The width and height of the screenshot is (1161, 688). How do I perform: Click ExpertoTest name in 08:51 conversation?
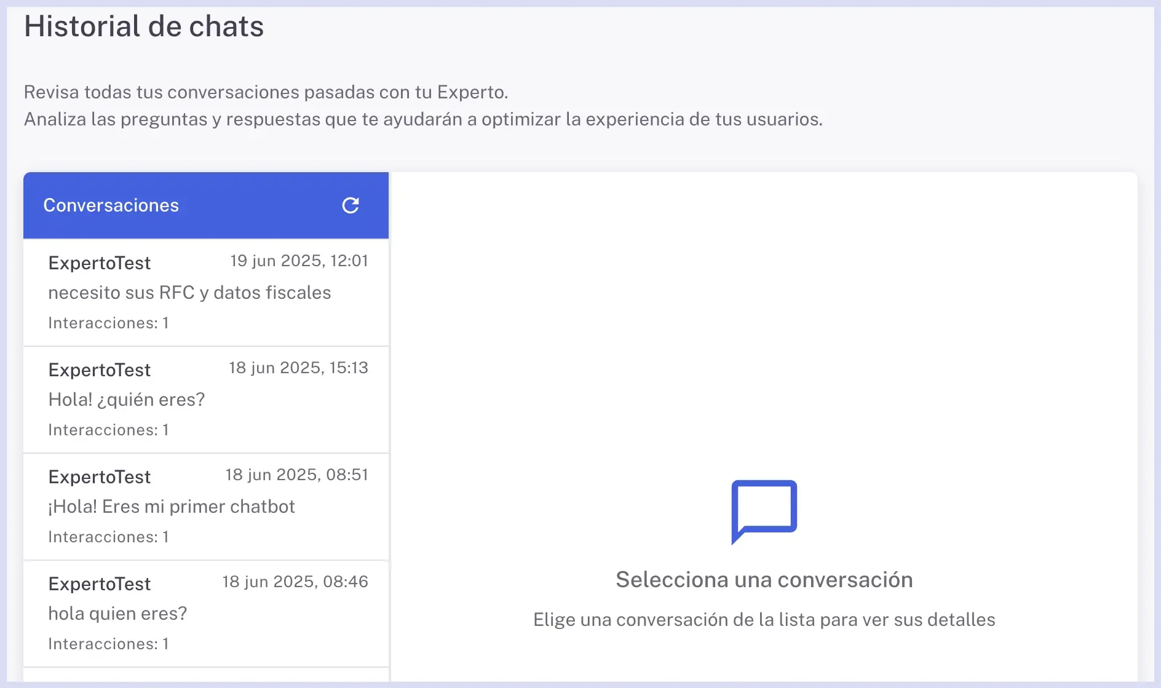click(100, 477)
